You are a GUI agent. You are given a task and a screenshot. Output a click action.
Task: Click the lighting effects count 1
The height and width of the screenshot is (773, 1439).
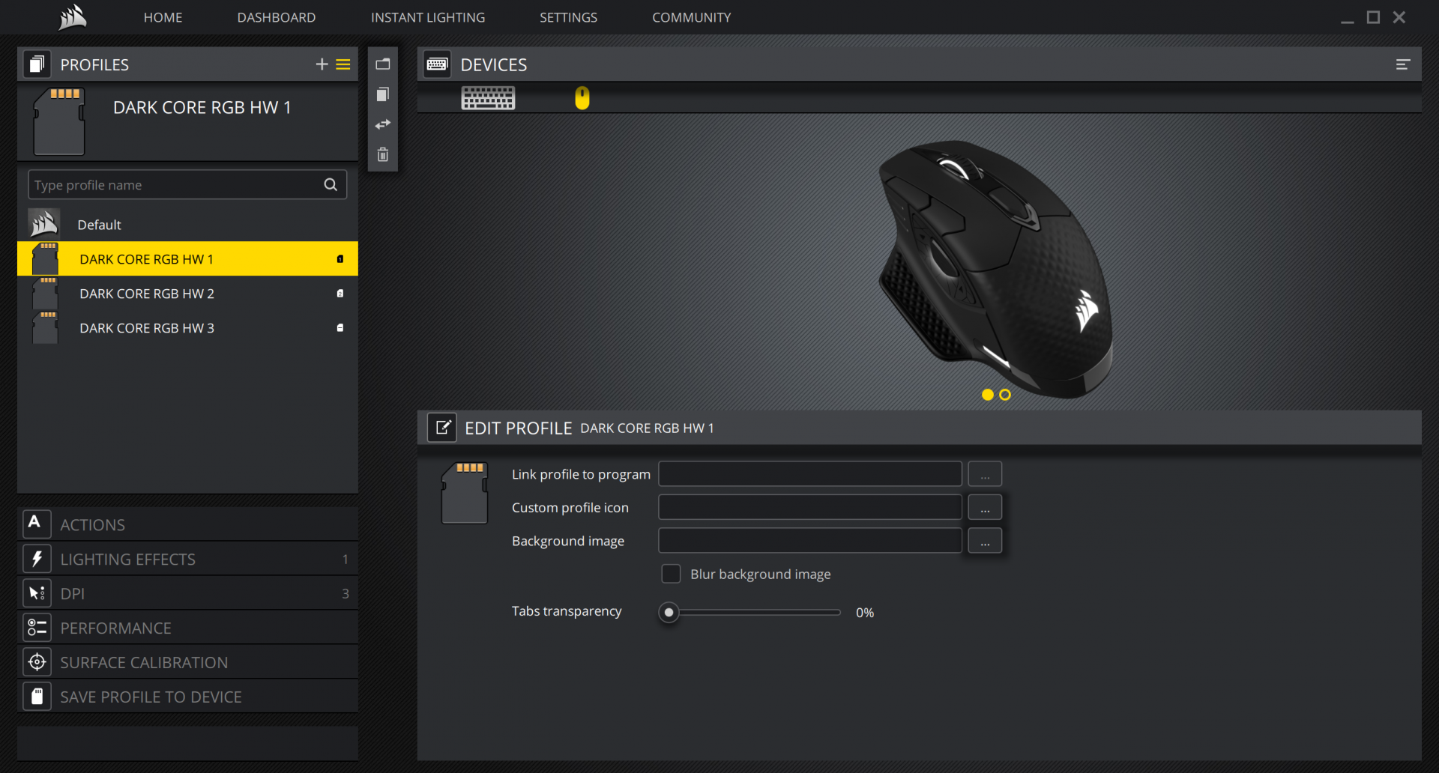point(345,560)
